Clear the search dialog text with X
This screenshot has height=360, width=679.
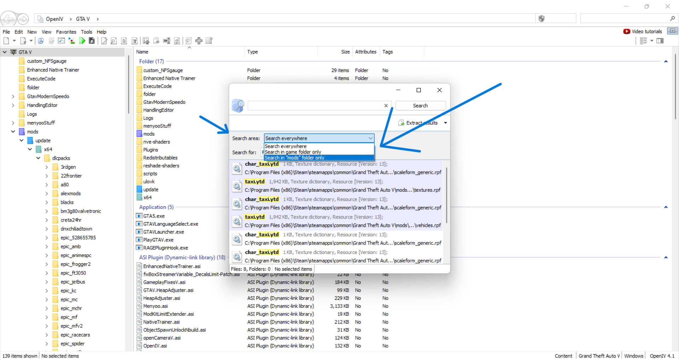click(386, 106)
